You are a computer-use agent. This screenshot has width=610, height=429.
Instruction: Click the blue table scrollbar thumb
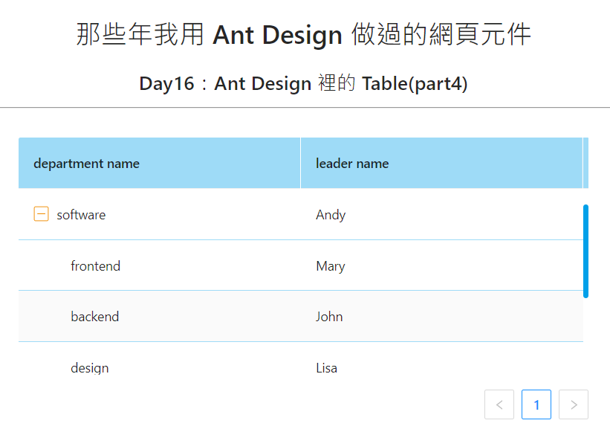pos(586,251)
